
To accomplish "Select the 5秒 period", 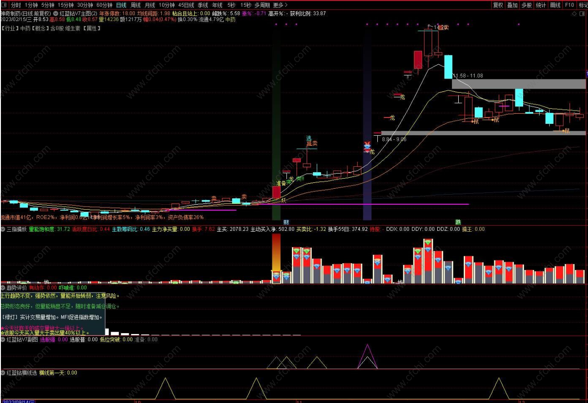I will click(232, 5).
